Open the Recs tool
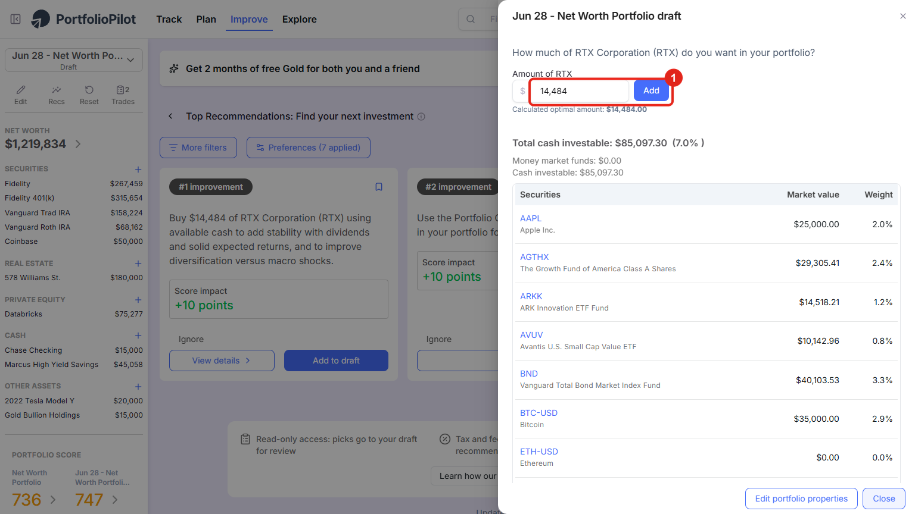Screen dimensions: 915x514 click(x=57, y=95)
